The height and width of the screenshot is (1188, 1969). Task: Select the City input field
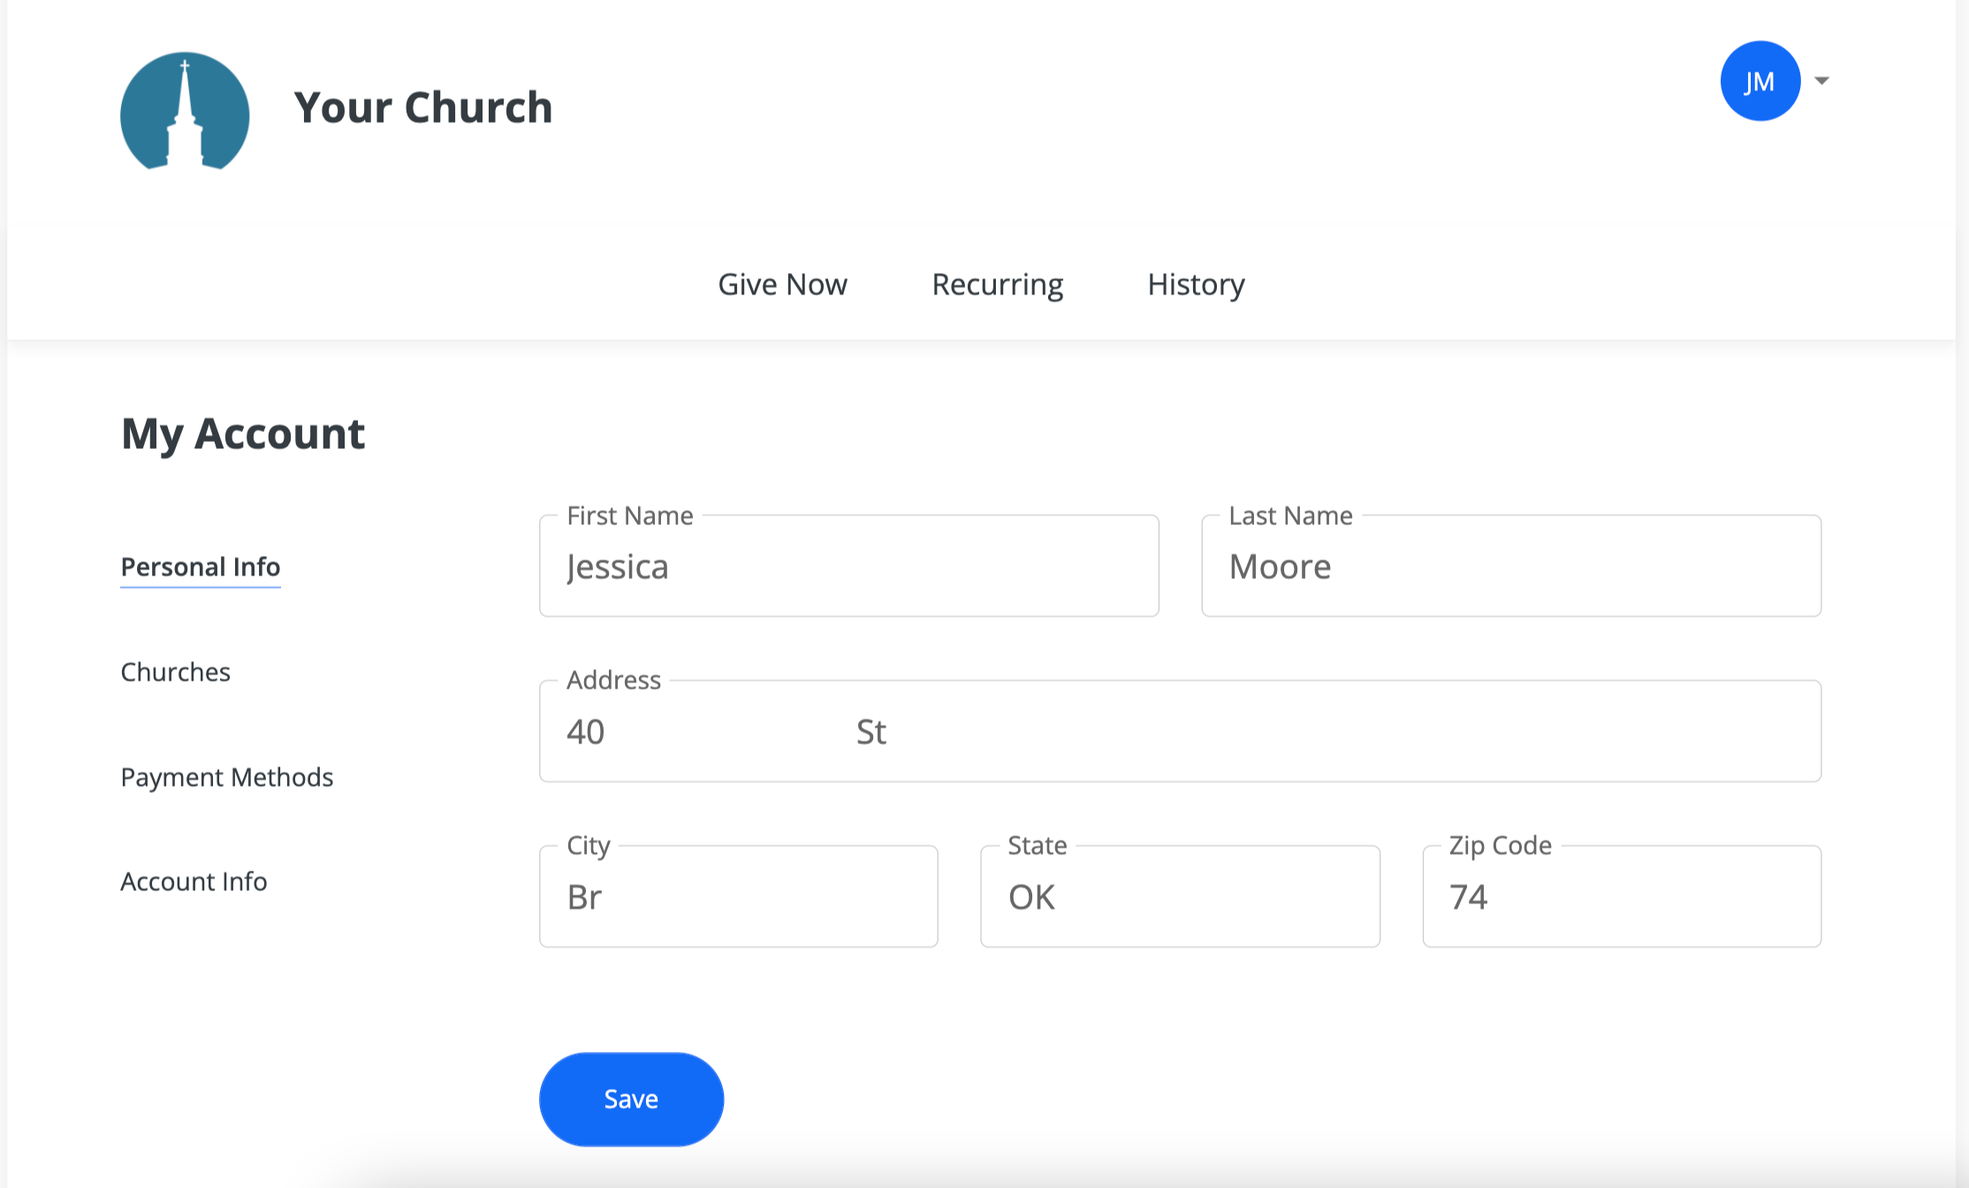click(x=738, y=897)
